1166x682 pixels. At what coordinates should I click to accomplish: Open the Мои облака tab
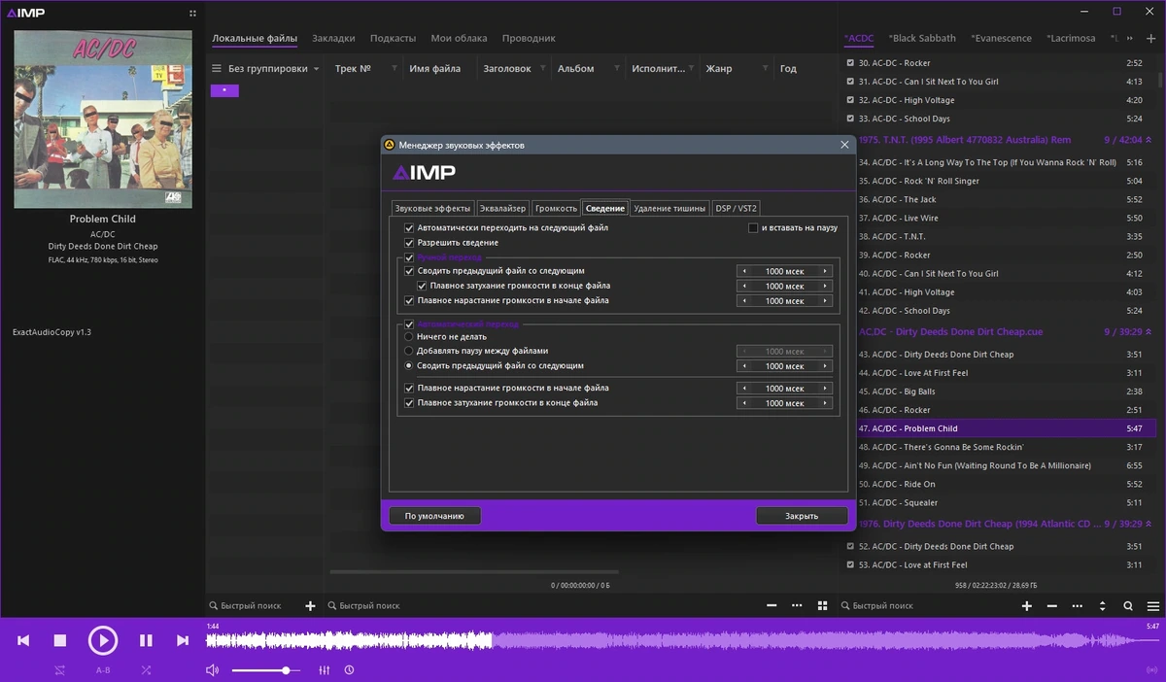459,38
